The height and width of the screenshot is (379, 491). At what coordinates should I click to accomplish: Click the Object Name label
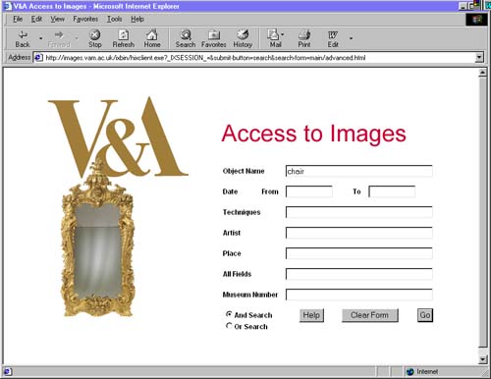pos(244,171)
